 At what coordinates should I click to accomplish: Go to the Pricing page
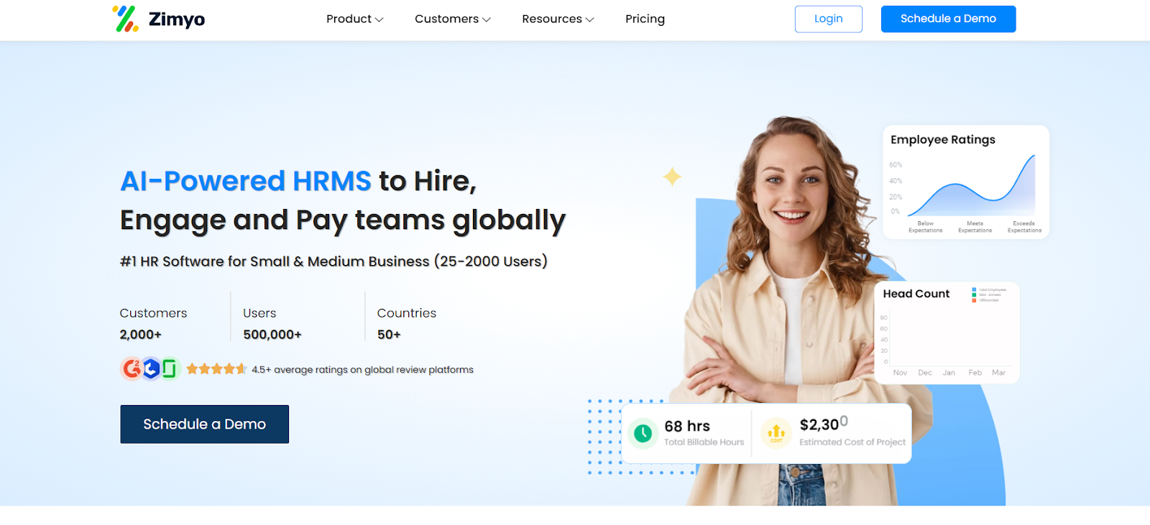[645, 19]
